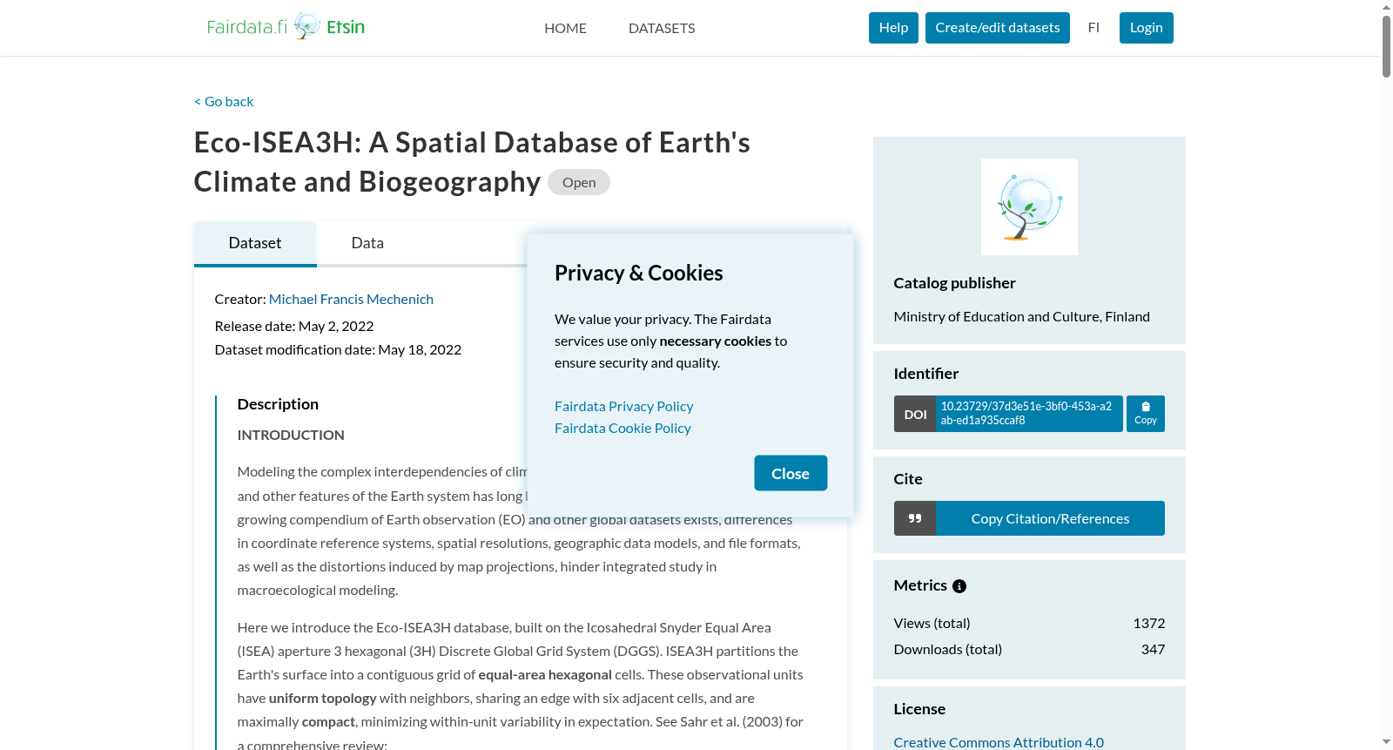Image resolution: width=1393 pixels, height=750 pixels.
Task: Go to HOME in navigation
Action: (565, 28)
